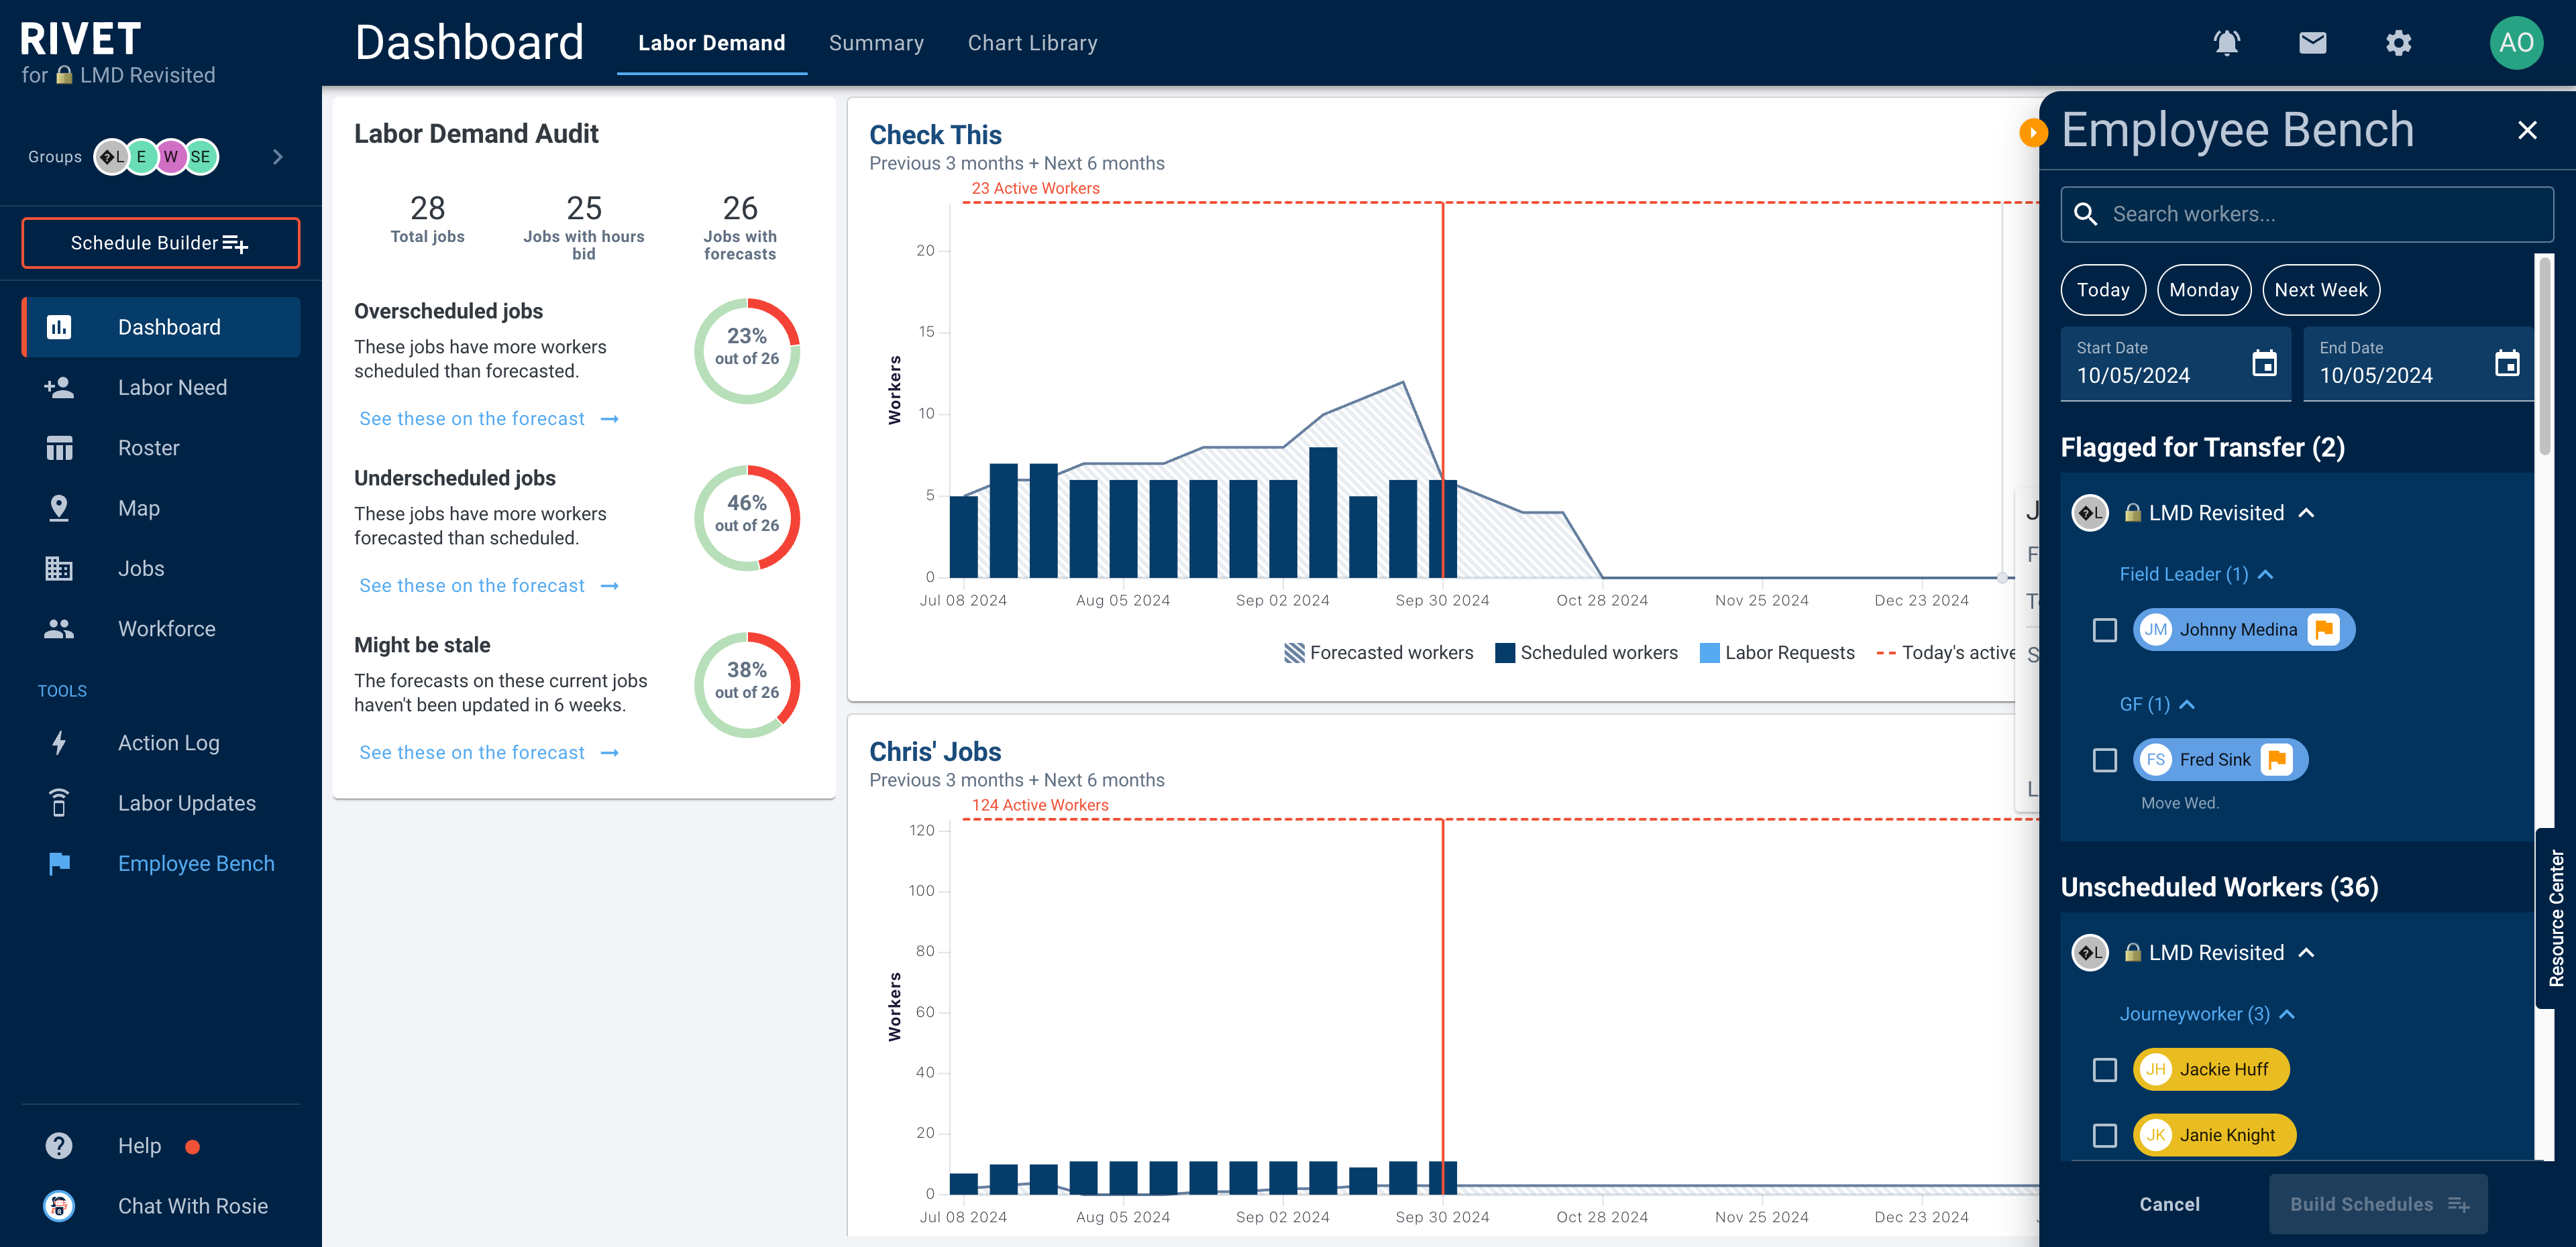This screenshot has height=1247, width=2576.
Task: Open the mail envelope icon
Action: point(2312,43)
